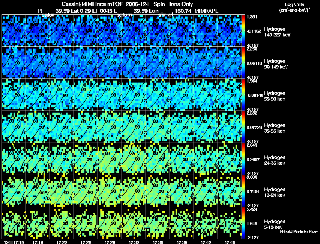Click the longitude value 160.74
This screenshot has width=320, height=244.
[x=183, y=11]
